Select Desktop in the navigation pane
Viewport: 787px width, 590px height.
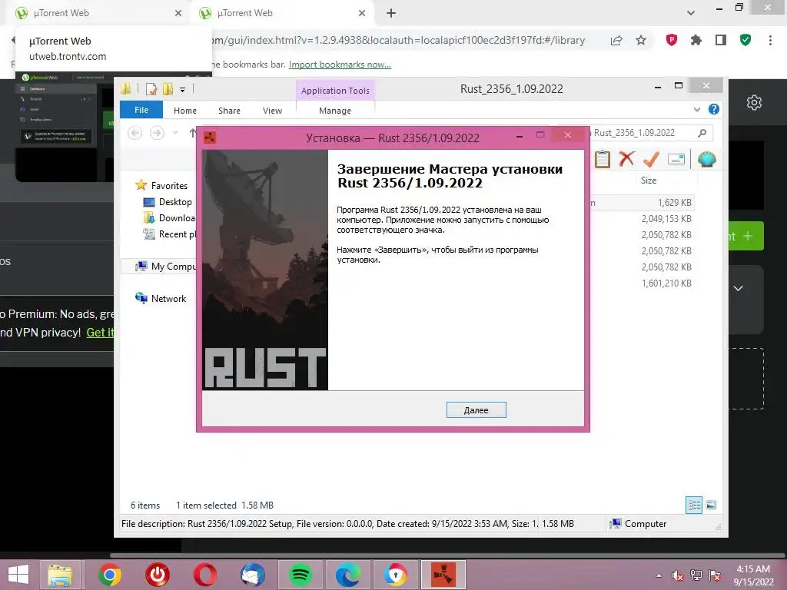[x=168, y=202]
